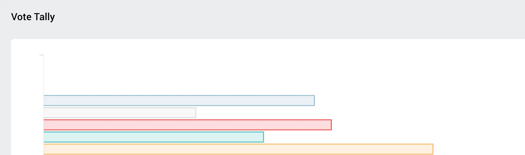Click the right end of the orange bar
The width and height of the screenshot is (525, 155).
(433, 149)
